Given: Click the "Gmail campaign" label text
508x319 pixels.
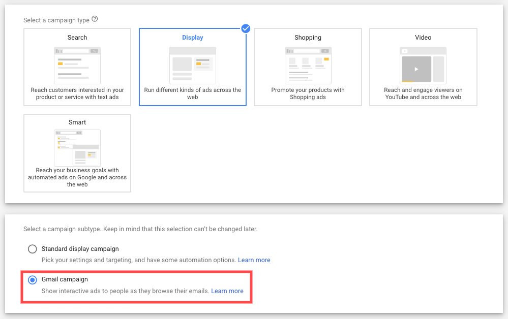Looking at the screenshot, I should click(x=65, y=279).
